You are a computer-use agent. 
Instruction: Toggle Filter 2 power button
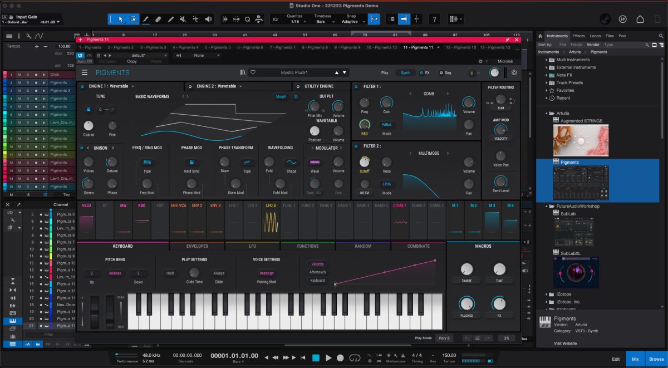357,146
